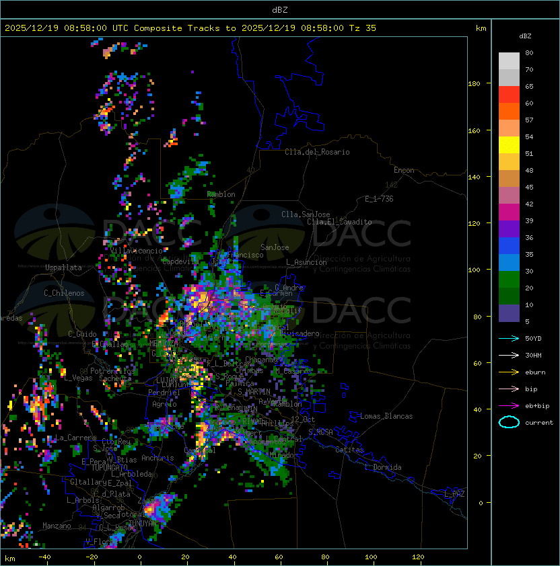Click the '50YD' legend label
The height and width of the screenshot is (566, 560).
coord(533,338)
